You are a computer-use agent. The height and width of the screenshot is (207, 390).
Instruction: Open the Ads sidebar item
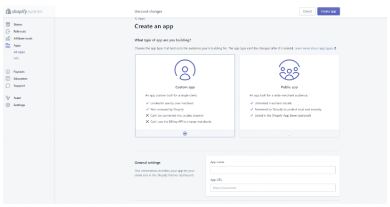pyautogui.click(x=16, y=58)
